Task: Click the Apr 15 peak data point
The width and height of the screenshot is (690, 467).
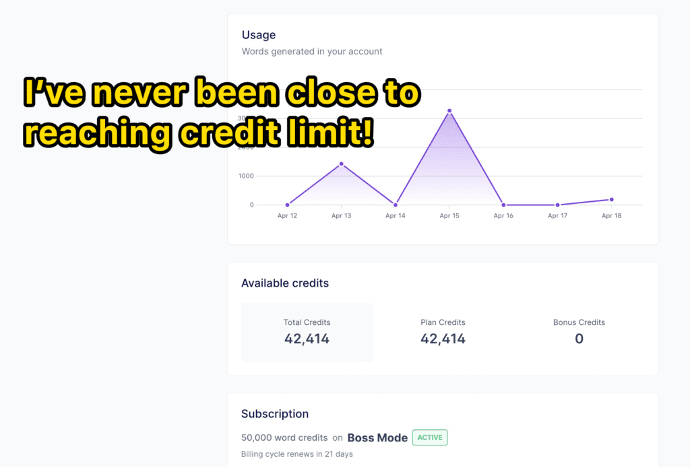Action: click(449, 111)
